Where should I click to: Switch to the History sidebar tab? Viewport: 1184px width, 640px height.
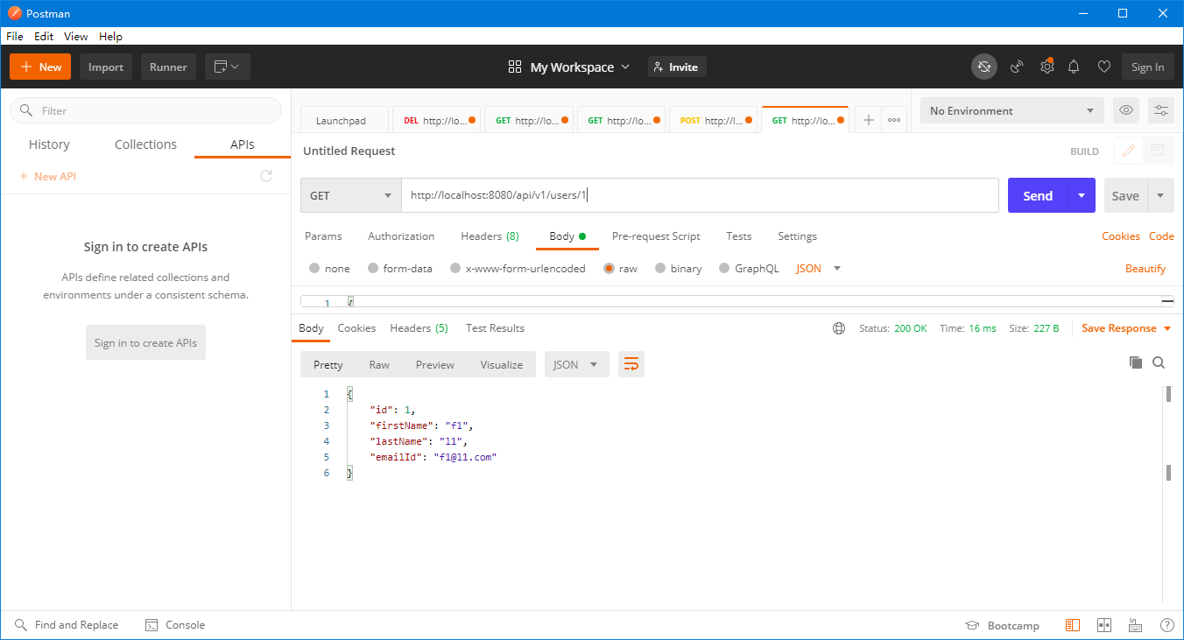(49, 144)
